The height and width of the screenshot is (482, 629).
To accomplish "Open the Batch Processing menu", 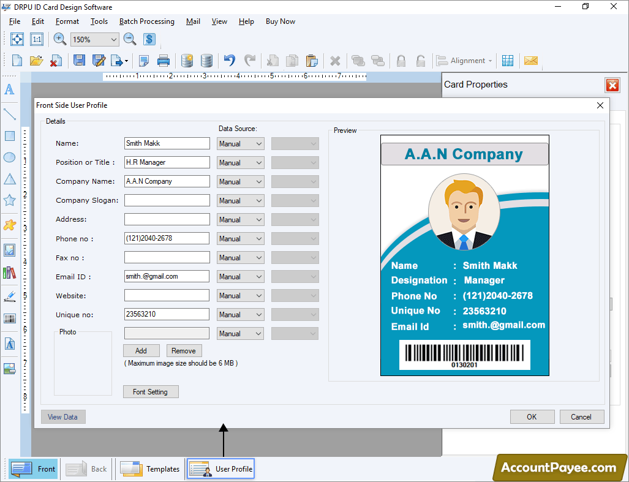I will (147, 21).
